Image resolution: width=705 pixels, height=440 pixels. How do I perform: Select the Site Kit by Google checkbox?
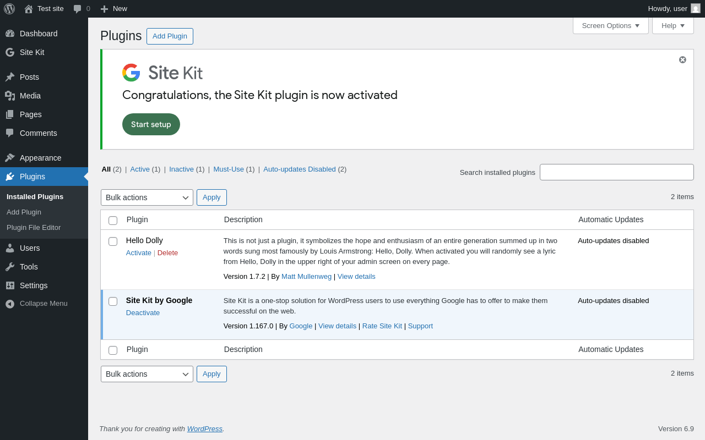point(113,301)
